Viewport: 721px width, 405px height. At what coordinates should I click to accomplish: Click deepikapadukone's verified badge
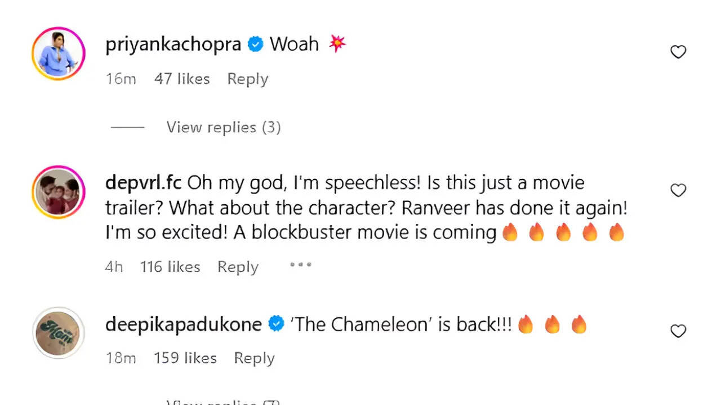pyautogui.click(x=276, y=325)
